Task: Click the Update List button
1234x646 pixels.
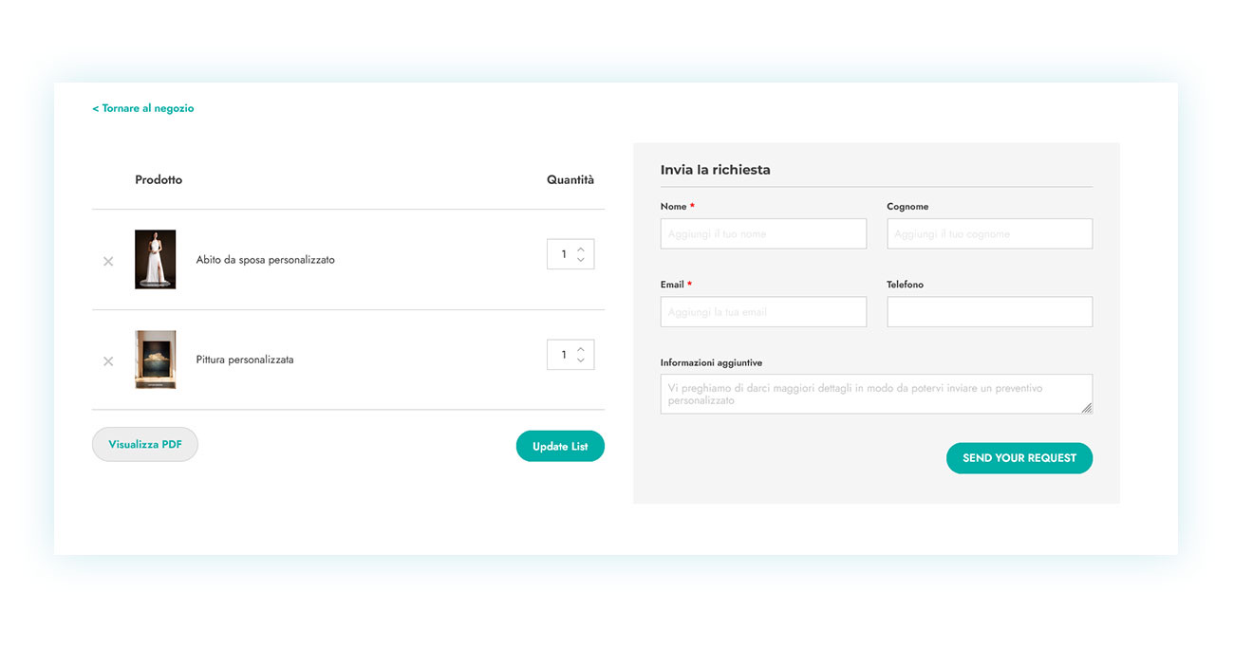Action: [560, 446]
